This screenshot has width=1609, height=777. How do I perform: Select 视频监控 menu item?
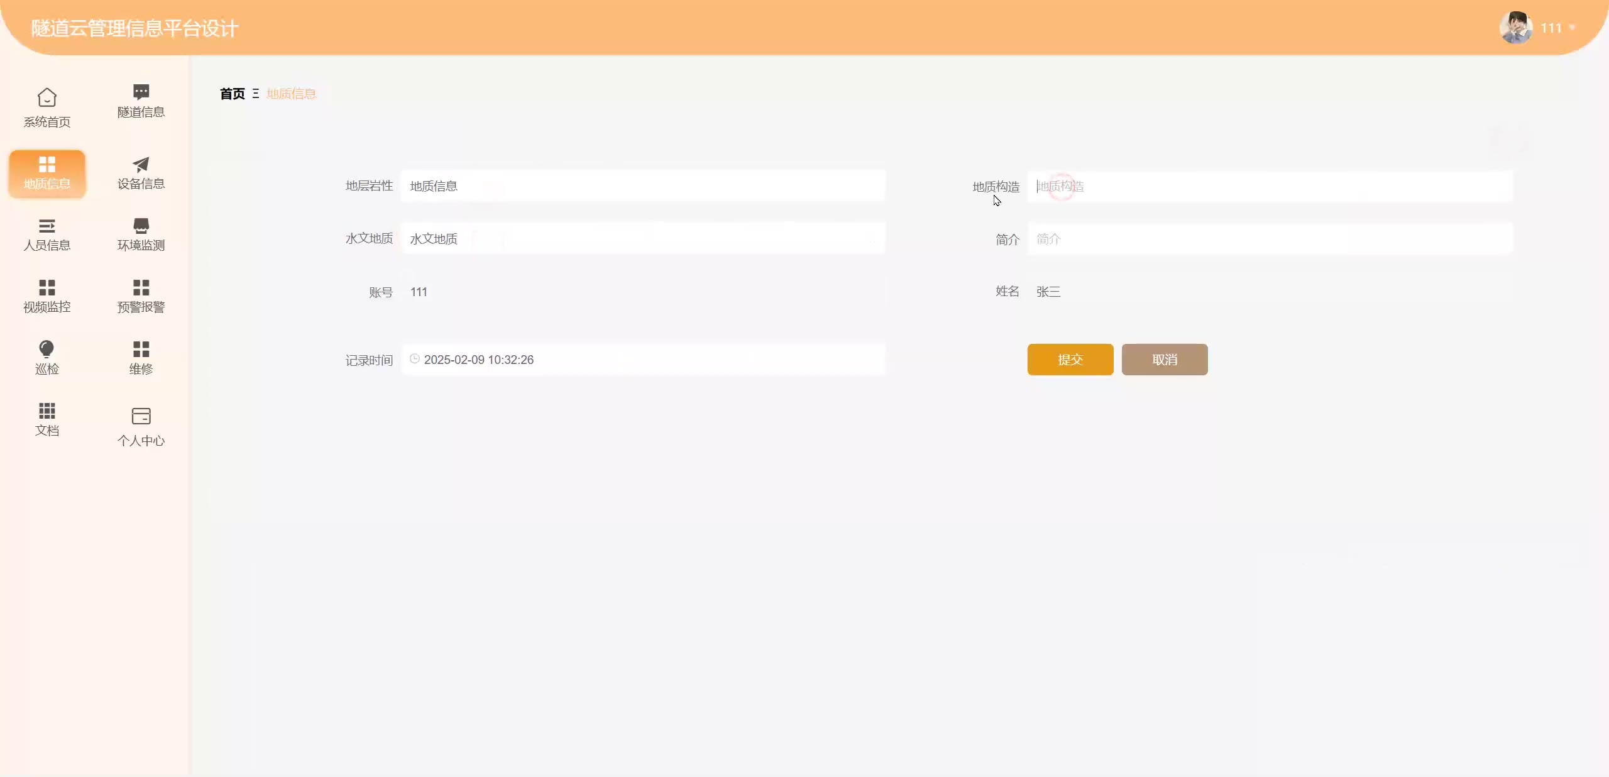coord(47,295)
